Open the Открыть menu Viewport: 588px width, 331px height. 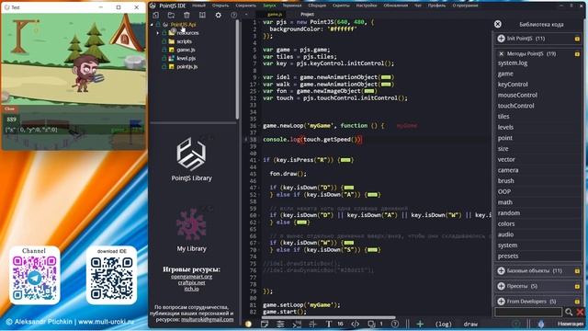pyautogui.click(x=220, y=6)
